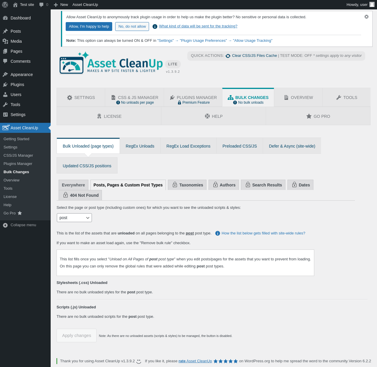Select the locked Authors tab
Image resolution: width=377 pixels, height=367 pixels.
click(224, 185)
